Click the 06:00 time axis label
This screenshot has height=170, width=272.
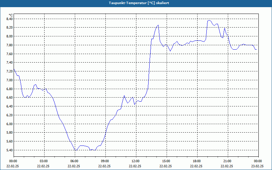tap(75, 161)
